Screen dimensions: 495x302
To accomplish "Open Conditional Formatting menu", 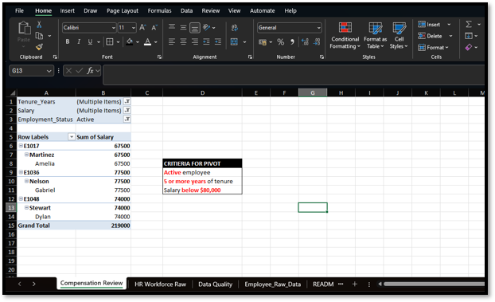I will [x=345, y=35].
